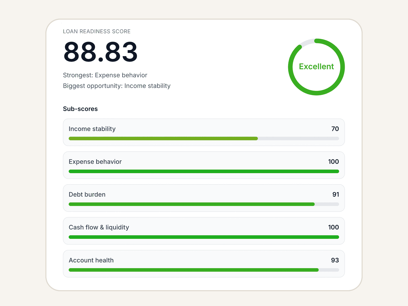Screen dimensions: 408x306
Task: Click the Cash flow & liquidity progress bar
Action: pyautogui.click(x=203, y=237)
